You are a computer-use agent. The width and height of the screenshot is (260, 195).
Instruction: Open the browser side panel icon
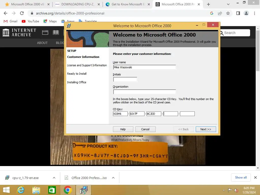pos(238,13)
